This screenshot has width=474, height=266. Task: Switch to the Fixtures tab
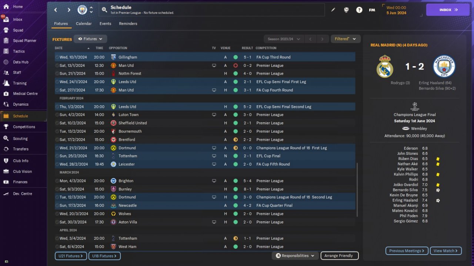(x=61, y=24)
